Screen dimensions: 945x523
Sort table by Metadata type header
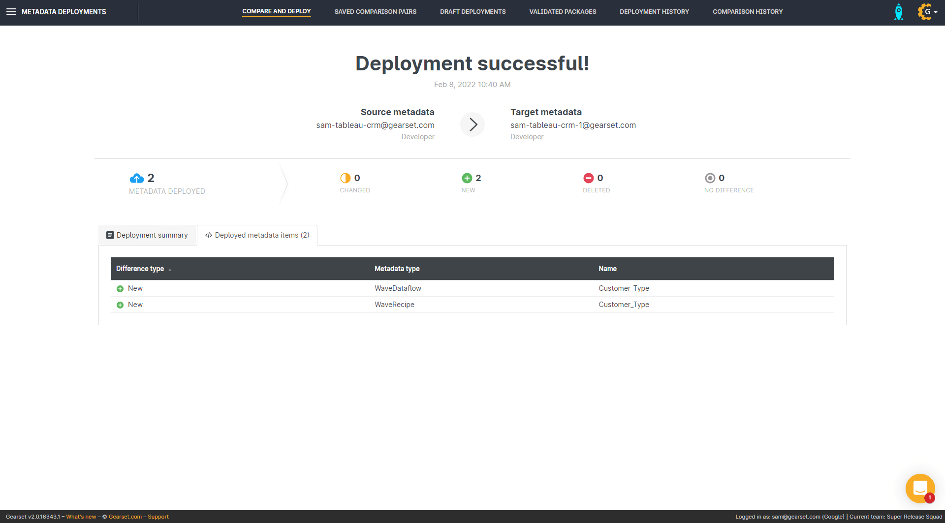397,269
